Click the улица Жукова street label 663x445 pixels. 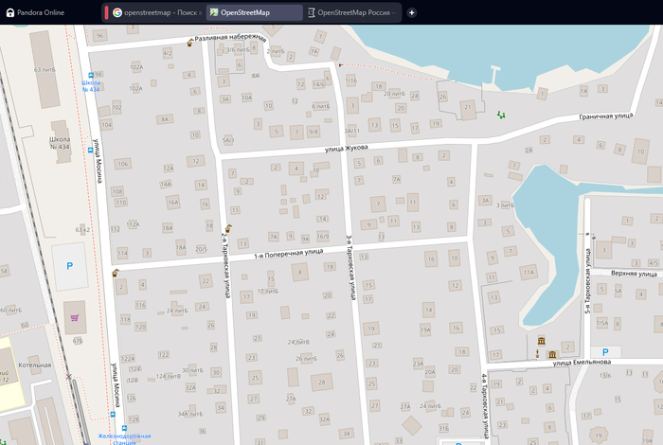[x=346, y=148]
